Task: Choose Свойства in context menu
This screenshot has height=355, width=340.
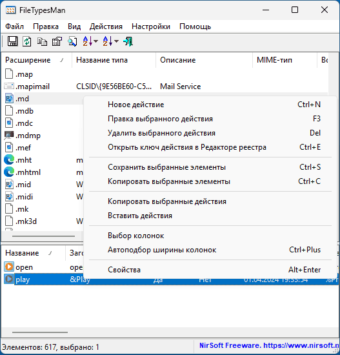Action: (210, 270)
